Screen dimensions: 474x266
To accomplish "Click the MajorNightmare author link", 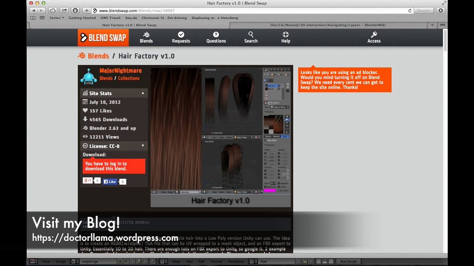I will pyautogui.click(x=120, y=71).
